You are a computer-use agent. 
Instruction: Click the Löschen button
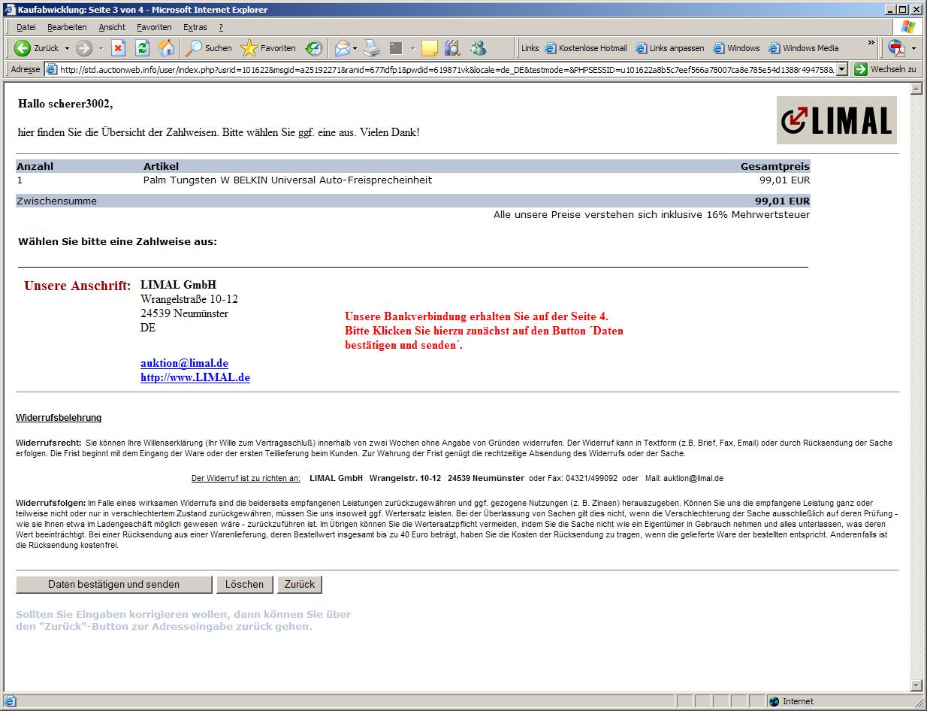pyautogui.click(x=244, y=584)
